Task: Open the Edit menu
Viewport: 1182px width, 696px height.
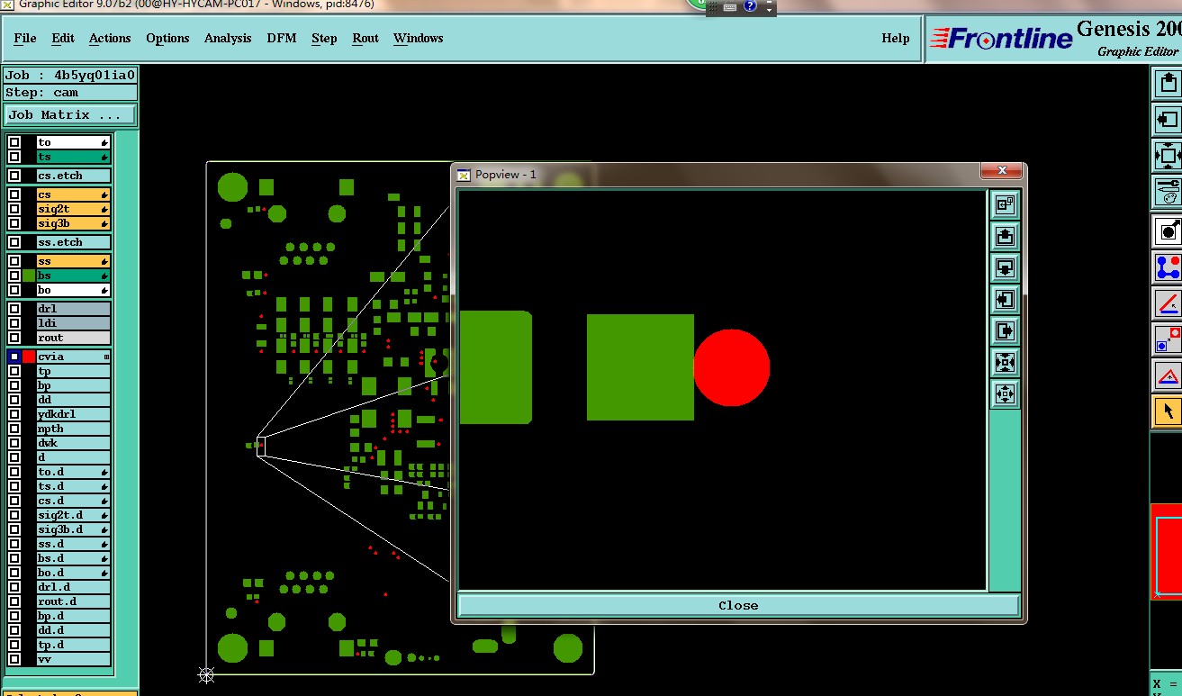Action: coord(63,38)
